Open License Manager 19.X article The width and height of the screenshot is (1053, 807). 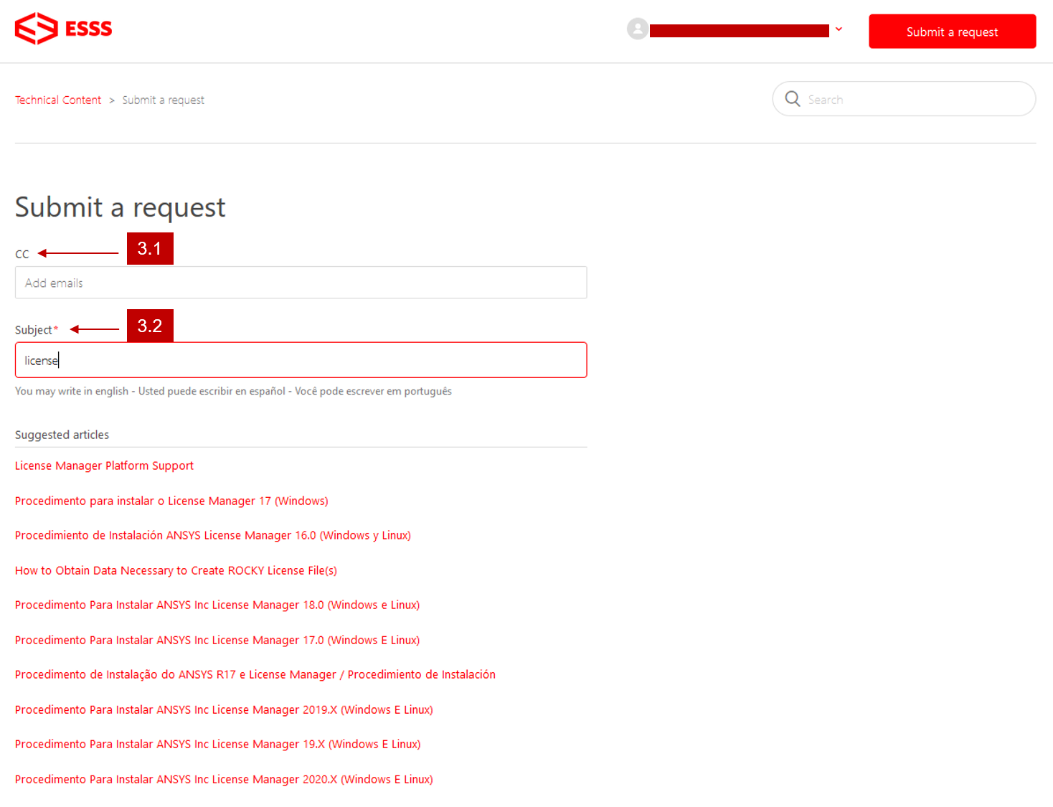(x=217, y=744)
